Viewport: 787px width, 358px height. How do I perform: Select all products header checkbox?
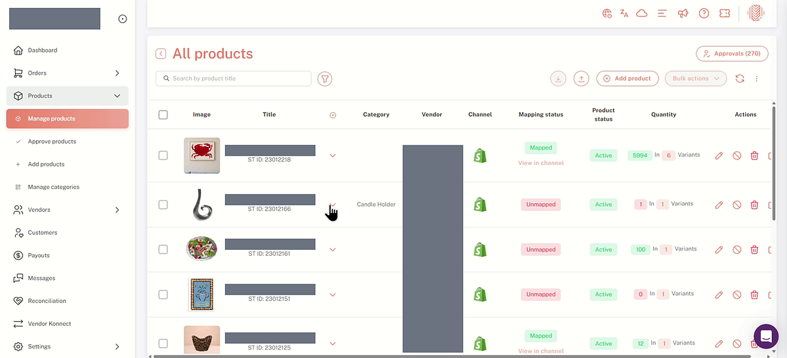[x=163, y=114]
